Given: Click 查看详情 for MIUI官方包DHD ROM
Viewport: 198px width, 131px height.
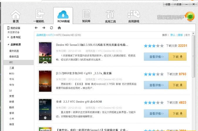Looking at the screenshot, I should tap(156, 85).
